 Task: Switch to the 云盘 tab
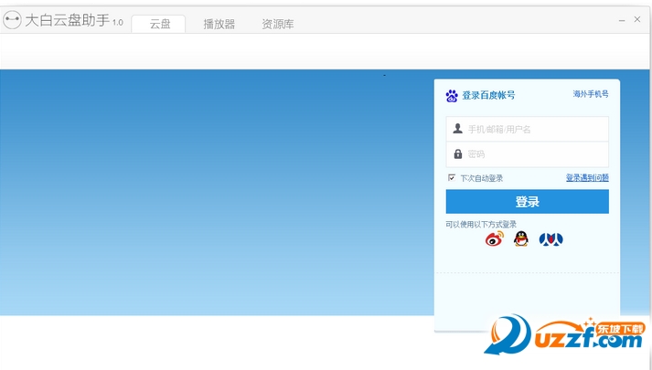click(159, 24)
